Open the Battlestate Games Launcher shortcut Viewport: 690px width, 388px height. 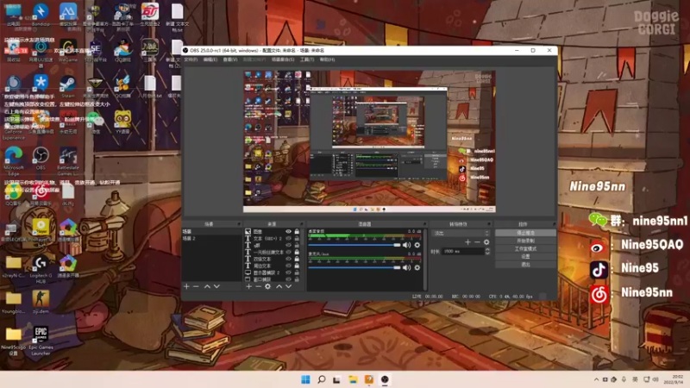(68, 161)
